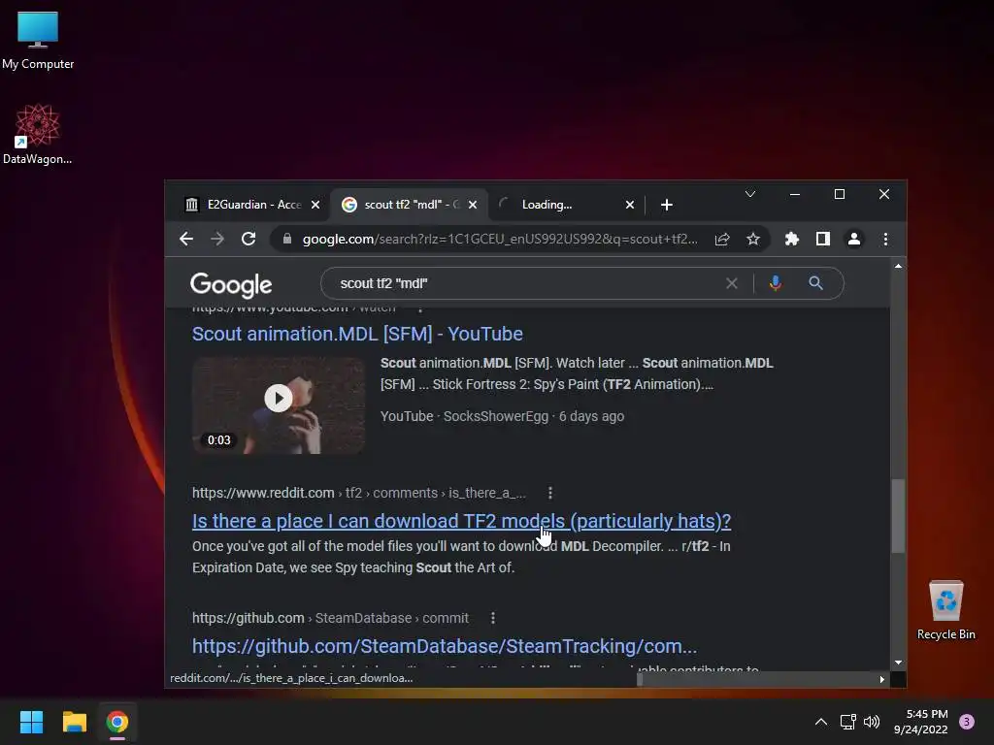
Task: Go back to the previous page
Action: (185, 239)
